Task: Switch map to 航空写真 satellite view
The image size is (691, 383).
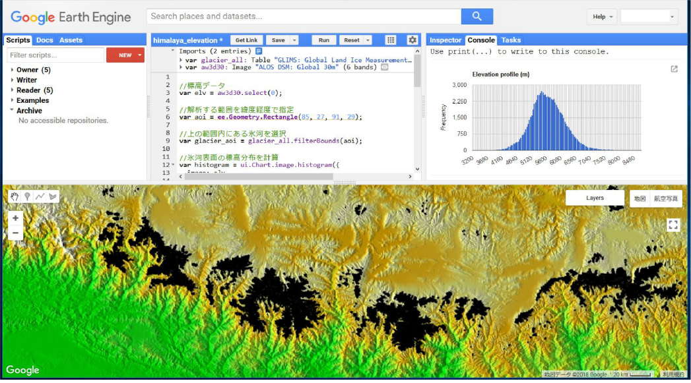Action: [665, 198]
